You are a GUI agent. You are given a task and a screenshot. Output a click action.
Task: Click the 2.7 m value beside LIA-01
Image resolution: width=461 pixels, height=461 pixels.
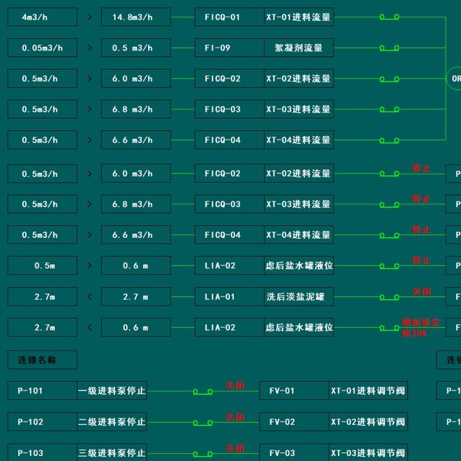(136, 296)
